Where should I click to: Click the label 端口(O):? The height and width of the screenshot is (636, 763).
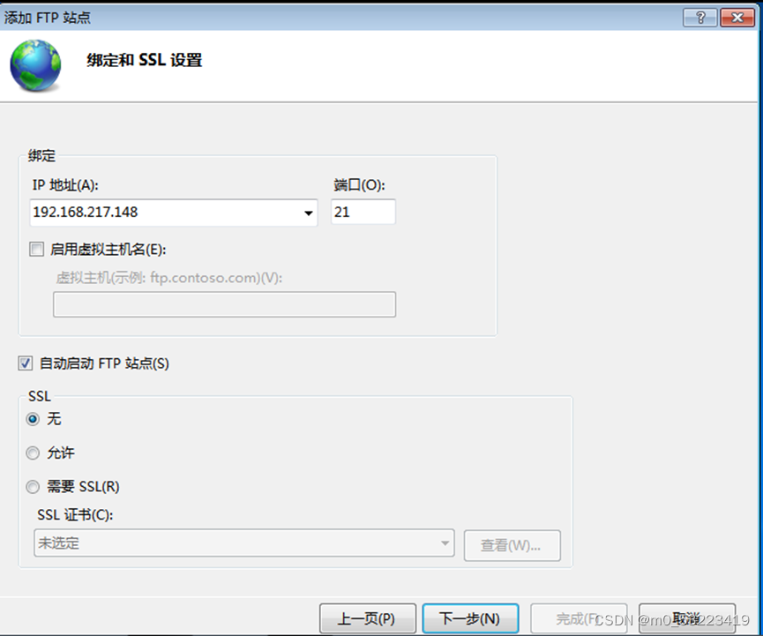pyautogui.click(x=359, y=185)
